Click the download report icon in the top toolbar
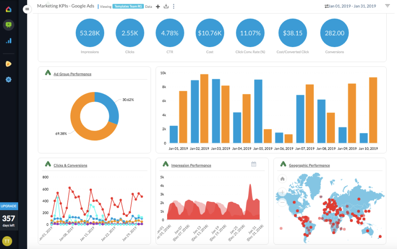The width and height of the screenshot is (397, 249). pyautogui.click(x=166, y=6)
